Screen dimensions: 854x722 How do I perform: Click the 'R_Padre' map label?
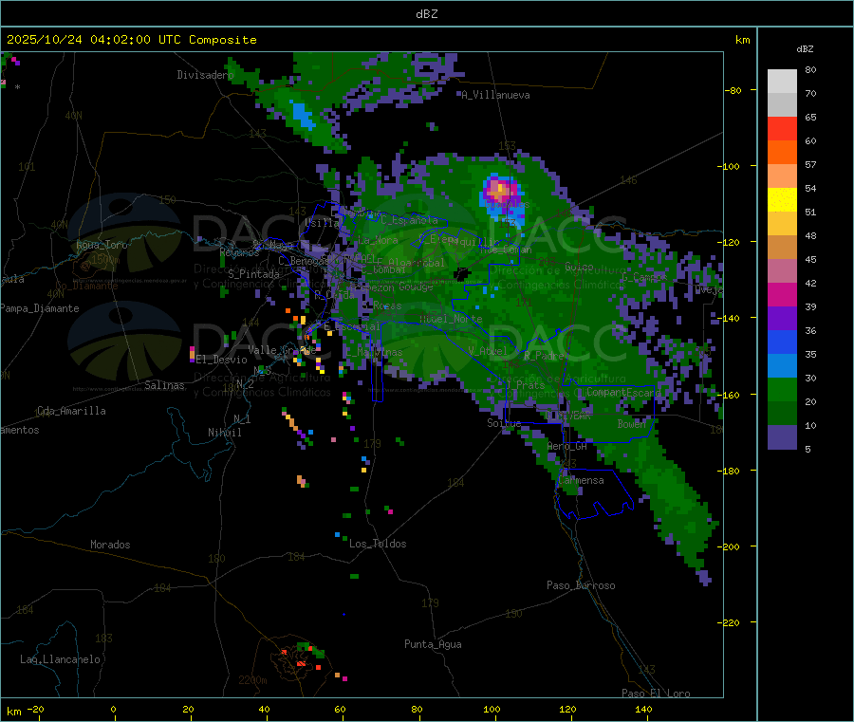pos(544,356)
